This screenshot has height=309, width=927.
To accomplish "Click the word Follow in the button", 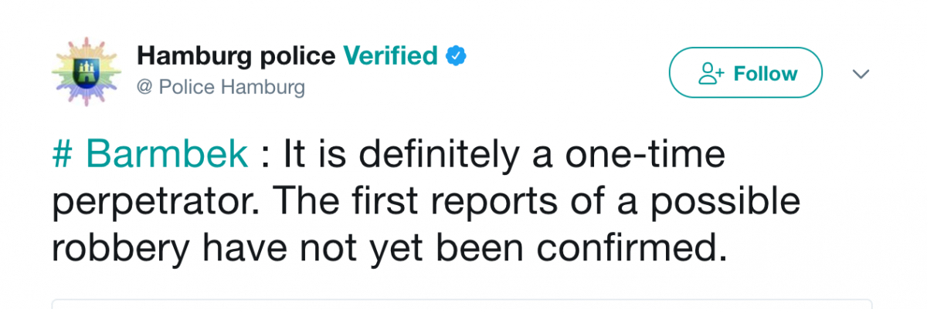I will [x=766, y=73].
